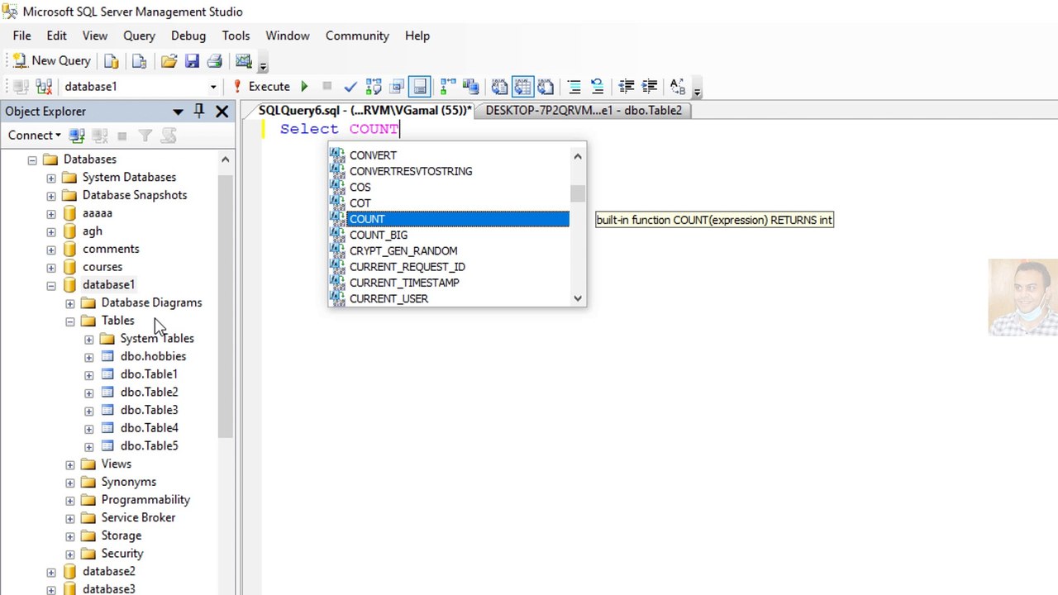Switch to the dbo.Table2 tab
The image size is (1058, 595).
point(584,110)
